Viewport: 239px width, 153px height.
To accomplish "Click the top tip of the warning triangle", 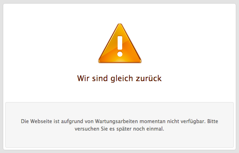I will (120, 24).
